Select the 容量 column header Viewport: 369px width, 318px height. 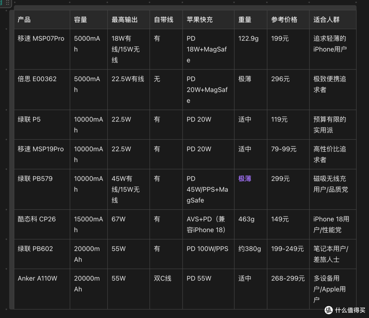click(x=89, y=20)
